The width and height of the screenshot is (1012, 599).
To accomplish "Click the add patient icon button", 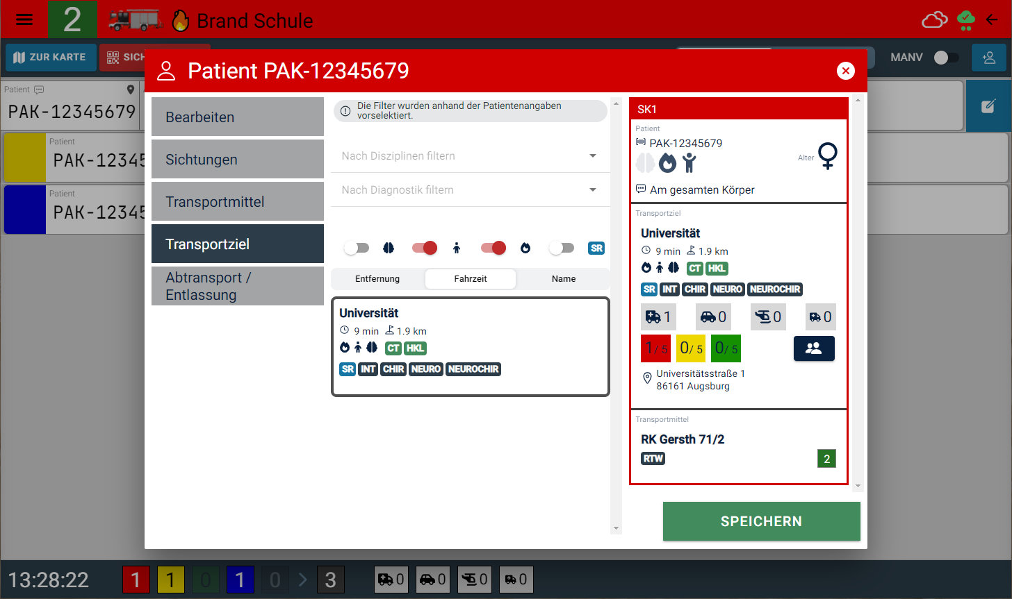I will 988,58.
